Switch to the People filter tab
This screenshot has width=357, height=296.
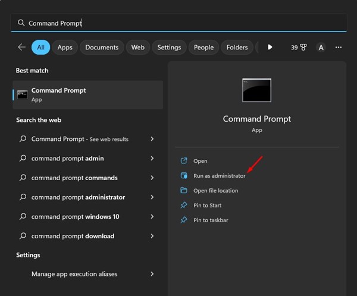(203, 48)
